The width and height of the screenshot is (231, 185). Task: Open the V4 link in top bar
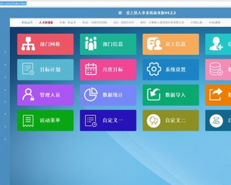click(215, 23)
